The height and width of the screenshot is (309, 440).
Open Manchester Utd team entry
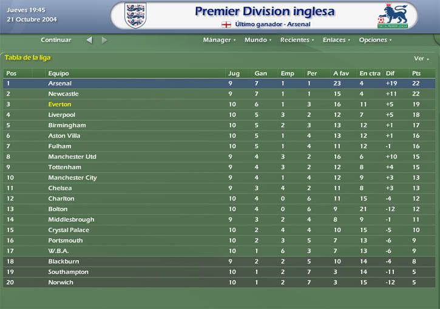pos(72,156)
